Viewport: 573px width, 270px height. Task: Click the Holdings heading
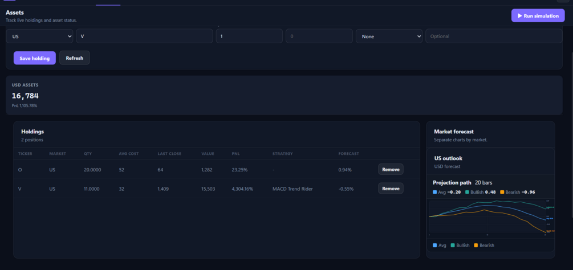tap(32, 132)
